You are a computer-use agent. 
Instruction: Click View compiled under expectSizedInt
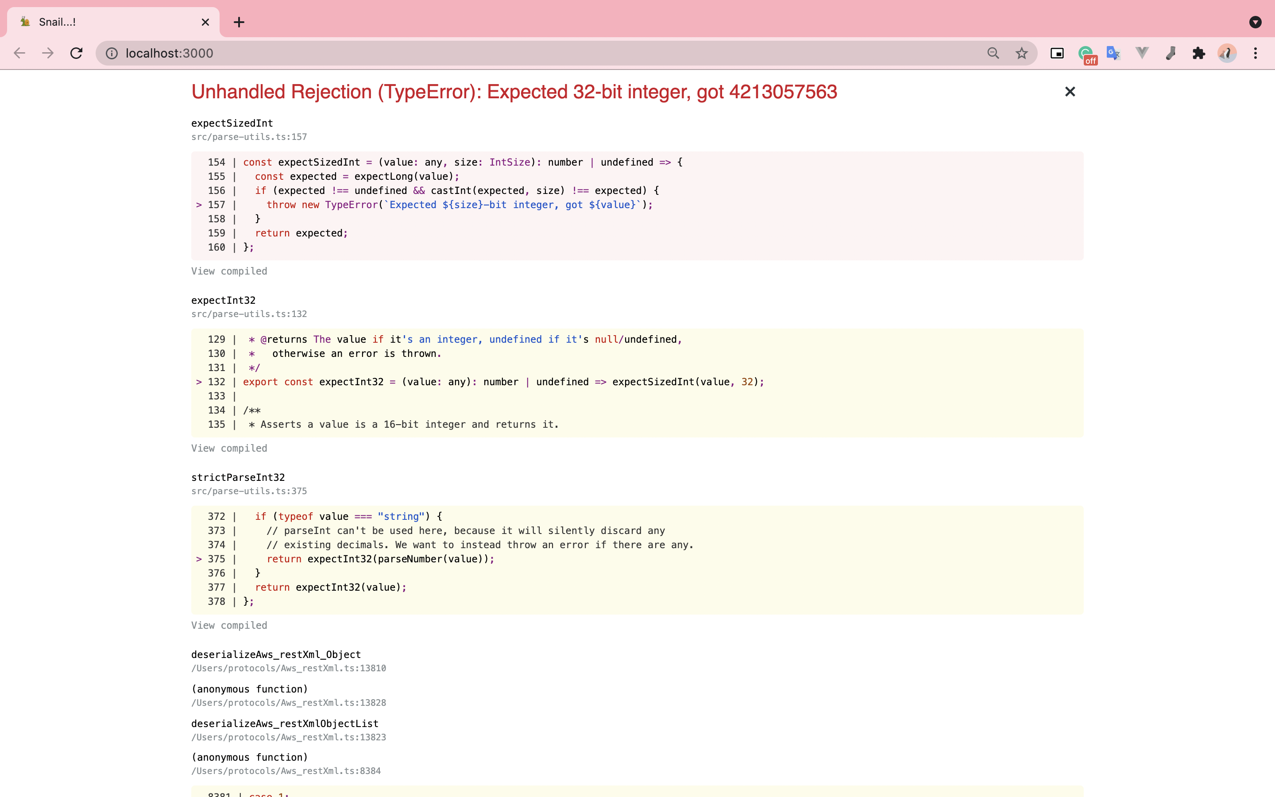click(228, 271)
